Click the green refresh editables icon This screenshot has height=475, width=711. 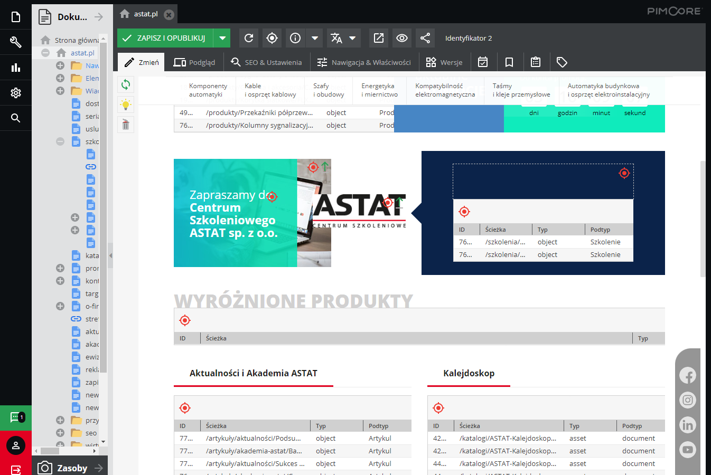pos(126,84)
